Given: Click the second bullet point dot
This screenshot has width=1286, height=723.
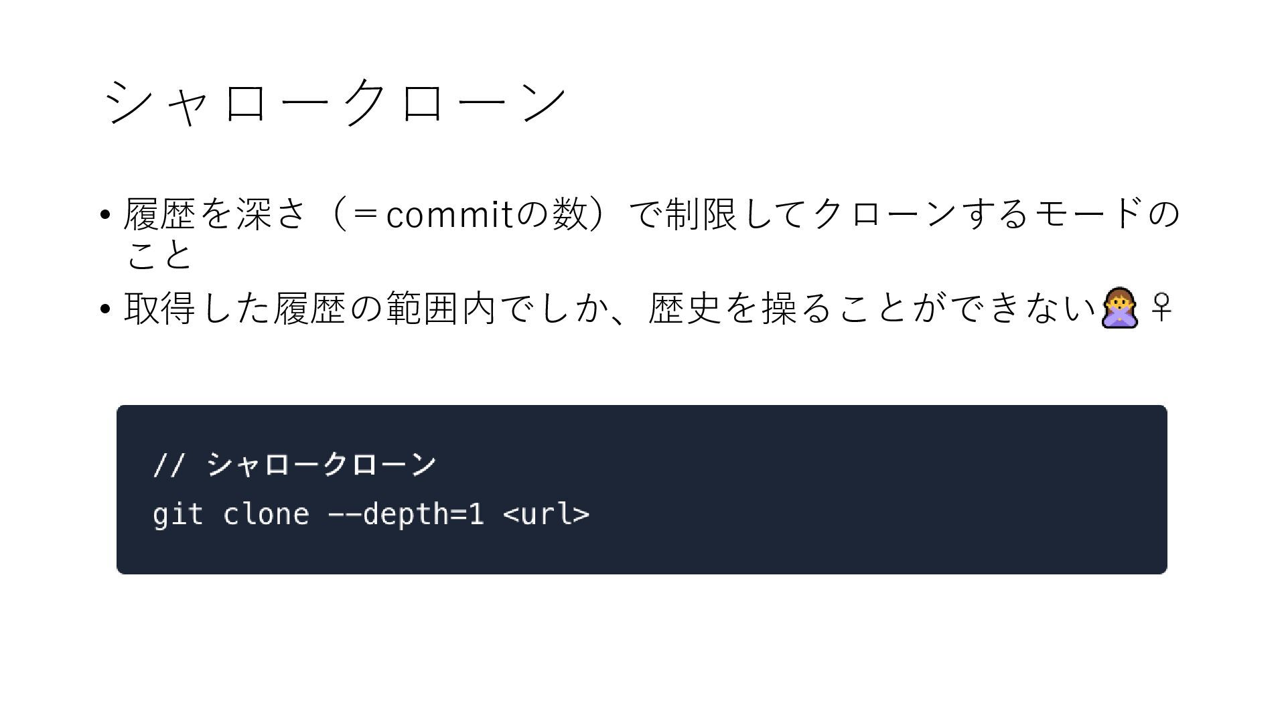Looking at the screenshot, I should 104,309.
